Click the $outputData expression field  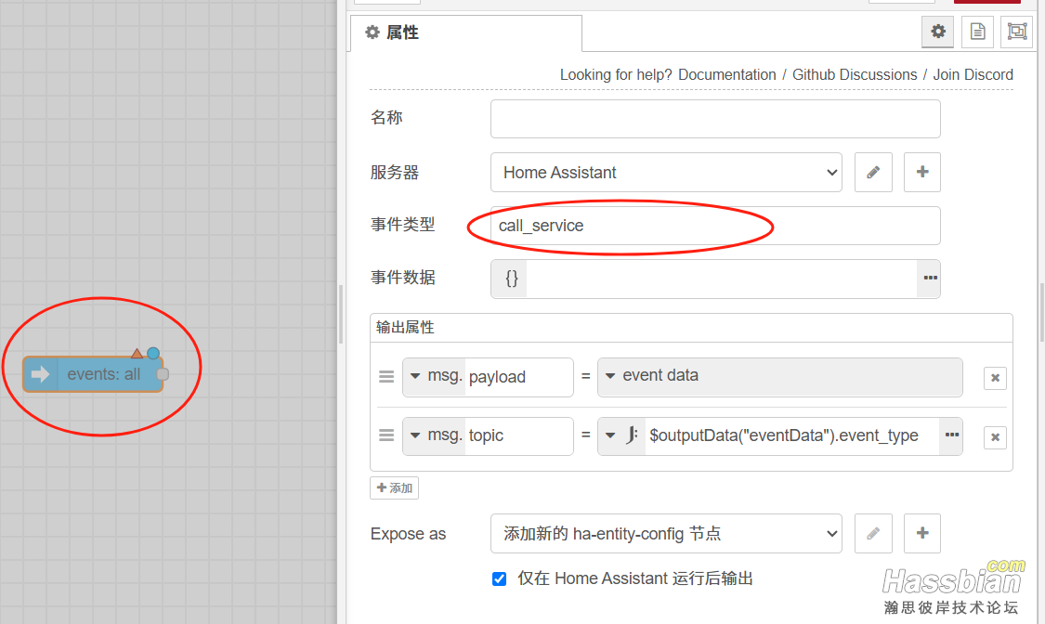coord(791,435)
